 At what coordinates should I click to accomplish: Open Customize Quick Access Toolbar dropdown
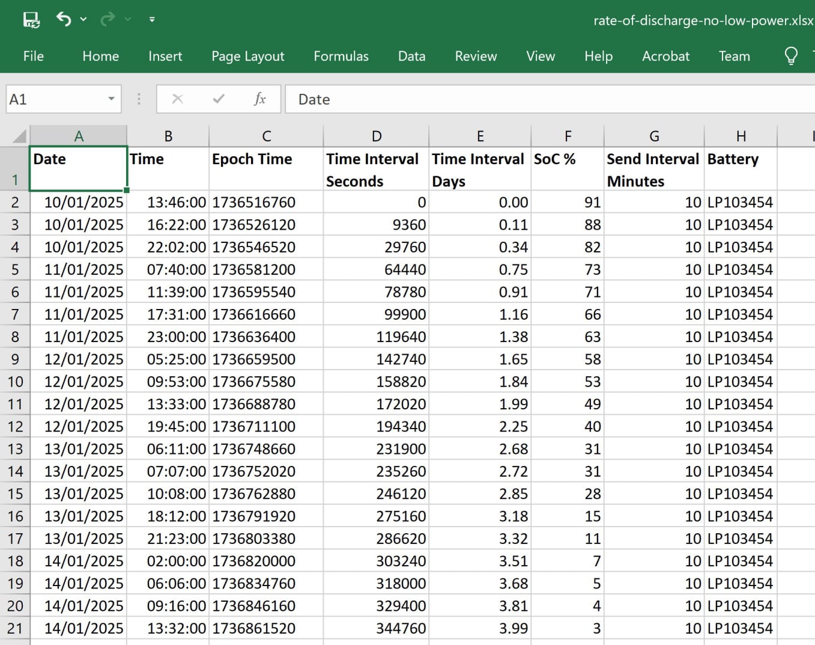point(152,19)
